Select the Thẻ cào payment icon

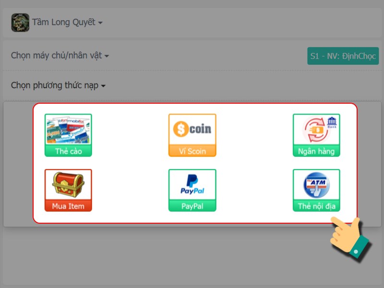68,135
